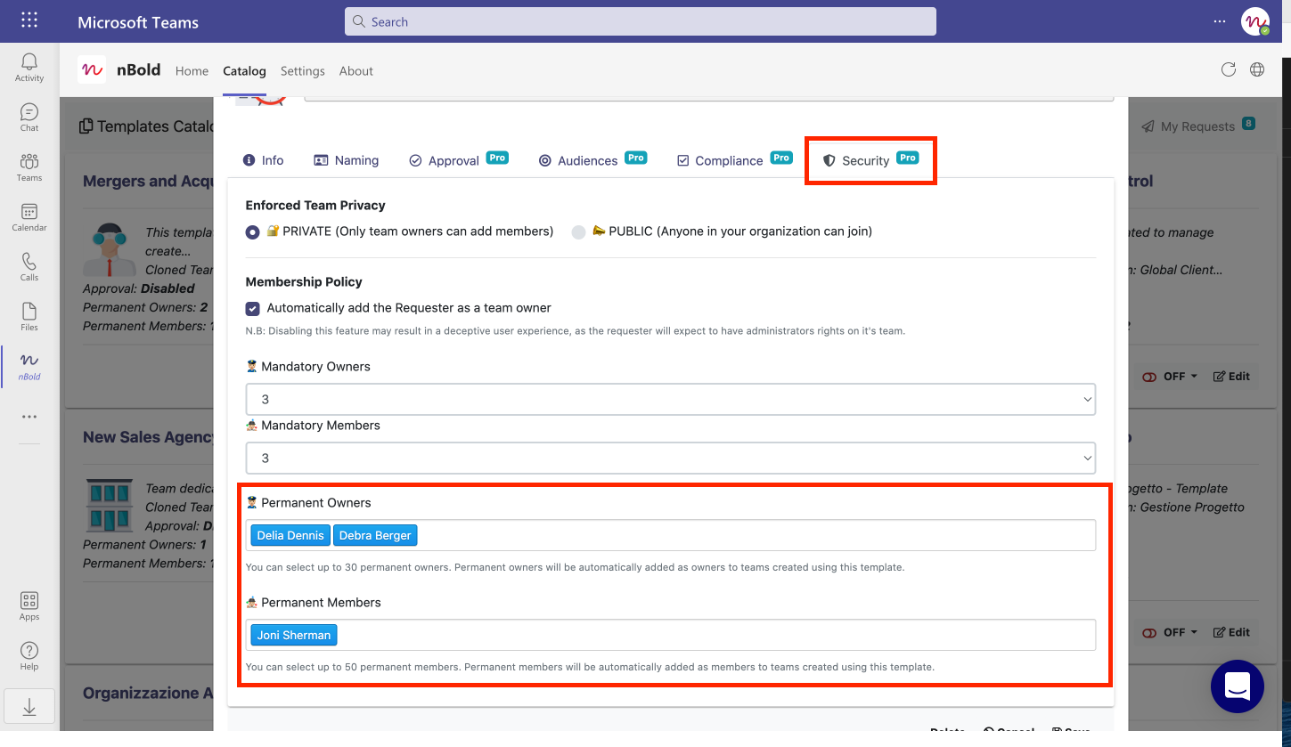Click Edit on the Mergers template card
The width and height of the screenshot is (1291, 747).
(1231, 377)
